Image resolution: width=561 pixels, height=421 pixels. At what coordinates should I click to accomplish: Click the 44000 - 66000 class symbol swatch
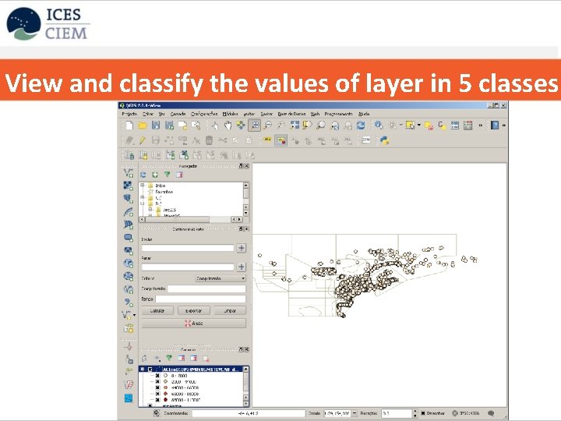pos(166,387)
